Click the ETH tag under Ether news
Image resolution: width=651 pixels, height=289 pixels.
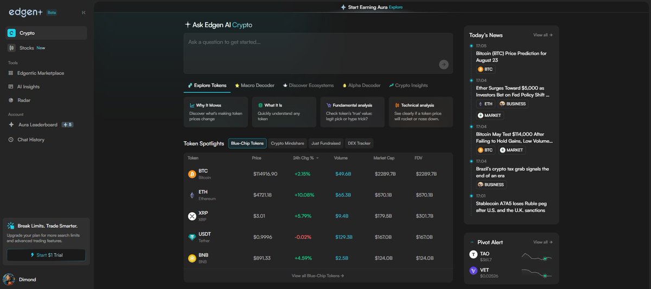pos(486,104)
